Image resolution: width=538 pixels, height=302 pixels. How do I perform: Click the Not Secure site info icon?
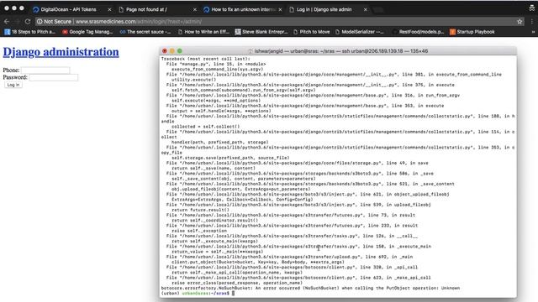point(40,22)
